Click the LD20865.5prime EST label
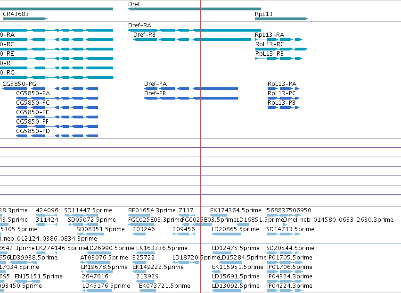Screen dimensions: 401x293 [235, 229]
